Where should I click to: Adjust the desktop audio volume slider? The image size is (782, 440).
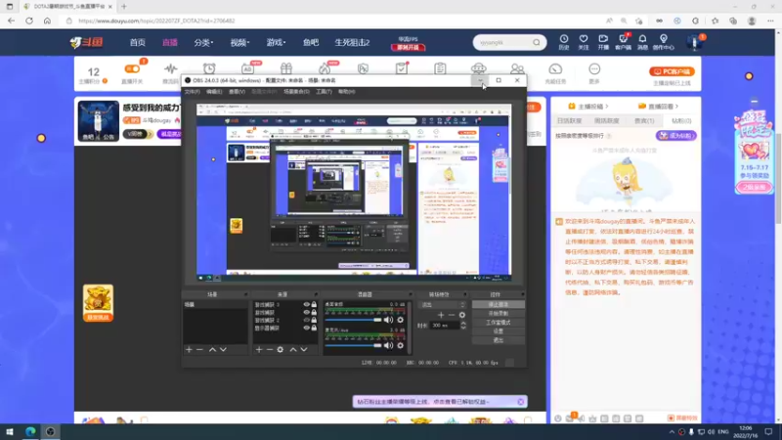[353, 320]
